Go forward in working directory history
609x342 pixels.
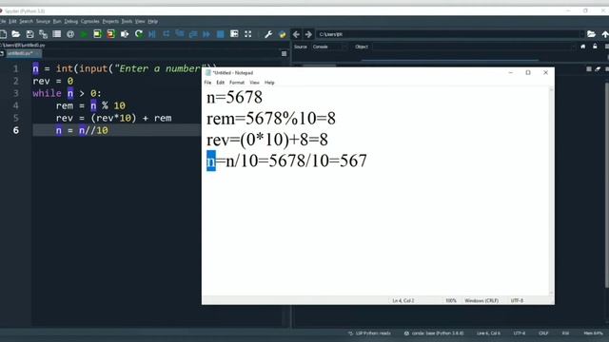308,34
